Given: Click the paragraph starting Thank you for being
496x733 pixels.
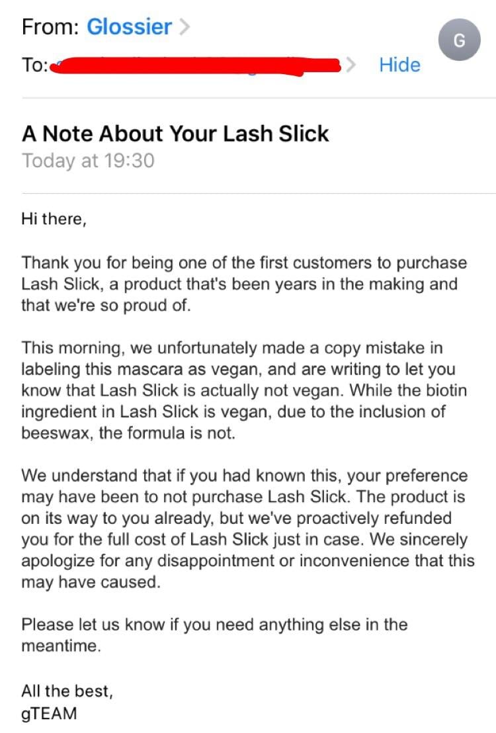Looking at the screenshot, I should pos(244,284).
